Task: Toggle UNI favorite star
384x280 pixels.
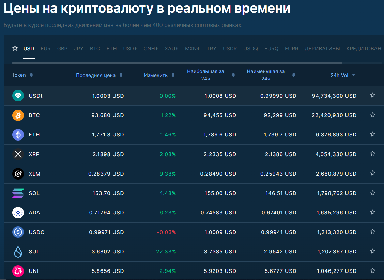Action: click(x=373, y=270)
